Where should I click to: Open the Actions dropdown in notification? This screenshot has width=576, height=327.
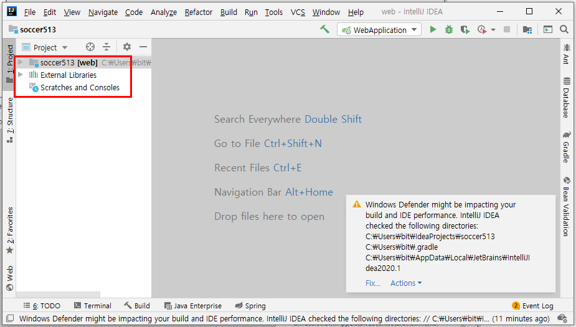point(406,283)
